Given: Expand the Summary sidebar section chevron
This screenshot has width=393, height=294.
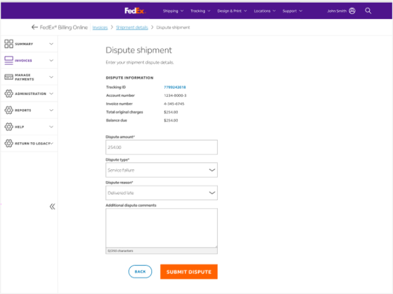Looking at the screenshot, I should point(51,44).
